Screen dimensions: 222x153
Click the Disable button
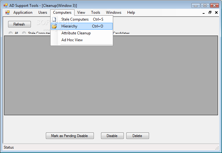112,136
